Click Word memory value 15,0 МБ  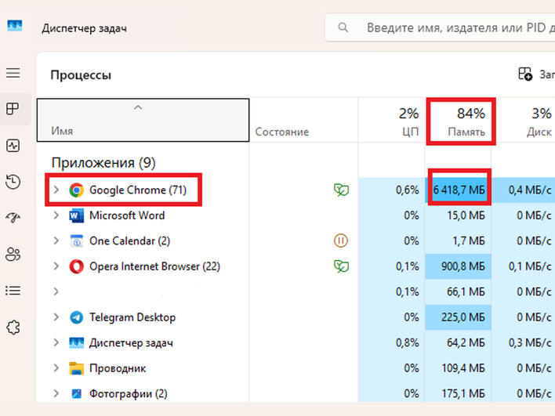[466, 215]
